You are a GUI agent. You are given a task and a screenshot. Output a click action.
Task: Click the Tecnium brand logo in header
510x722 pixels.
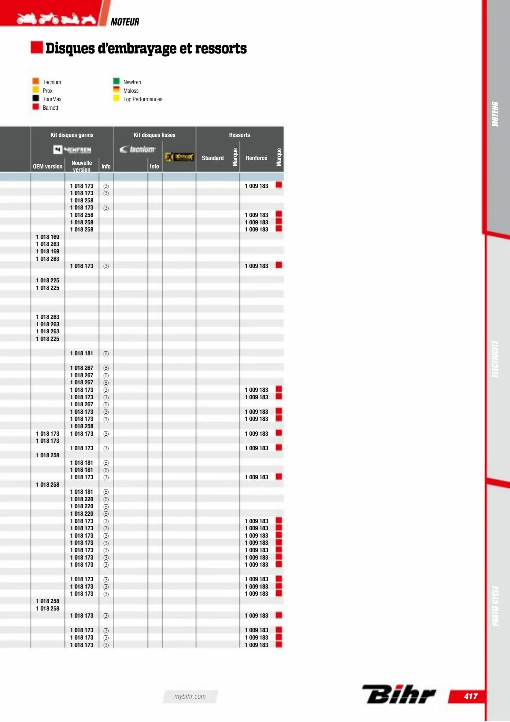[137, 149]
